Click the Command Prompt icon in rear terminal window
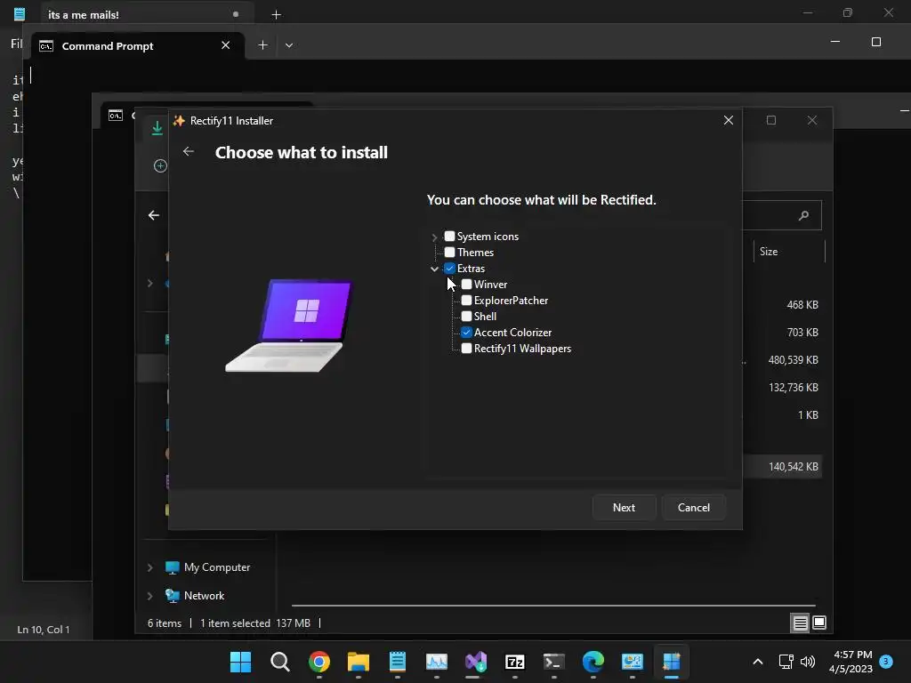Screen dimensions: 911x683 click(116, 116)
